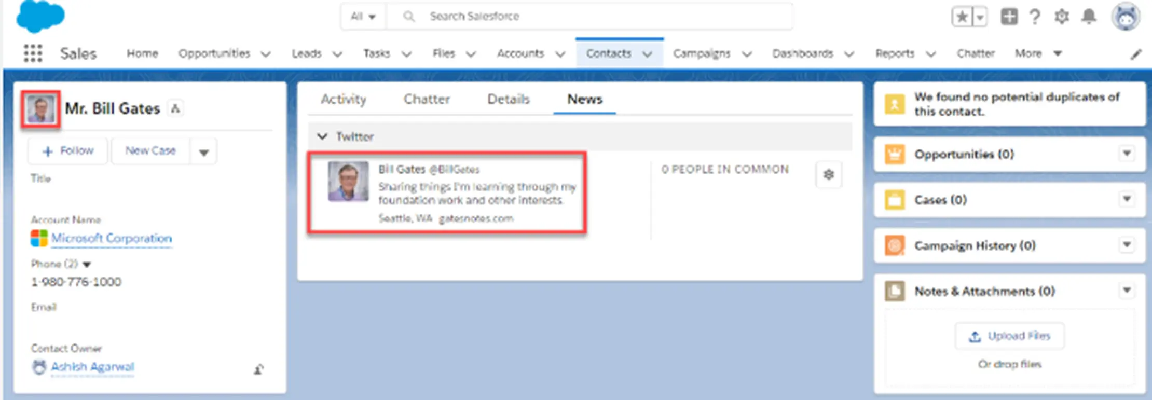
Task: Open the Favorites star icon
Action: tap(962, 17)
